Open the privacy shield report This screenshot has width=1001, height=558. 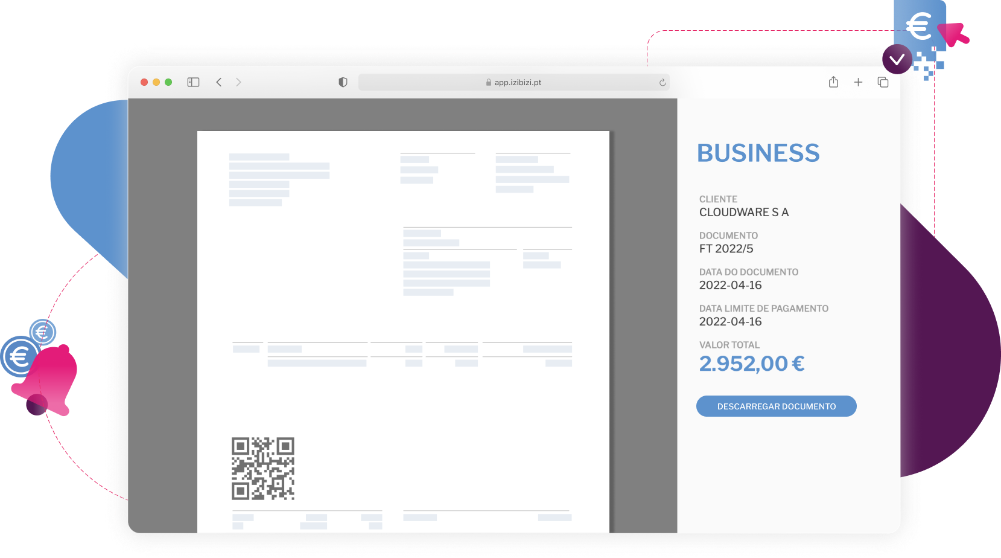coord(343,82)
